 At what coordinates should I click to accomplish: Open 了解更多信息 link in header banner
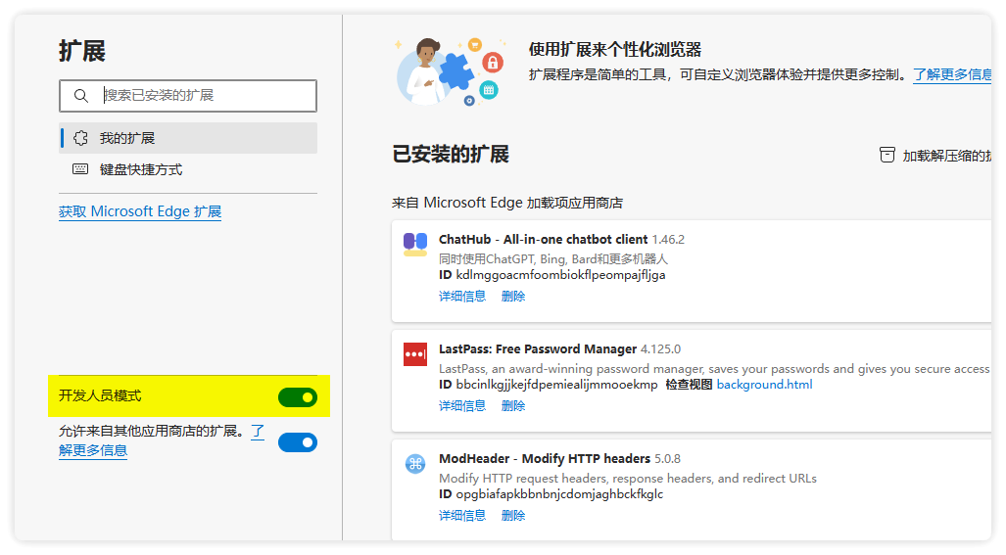tap(952, 74)
